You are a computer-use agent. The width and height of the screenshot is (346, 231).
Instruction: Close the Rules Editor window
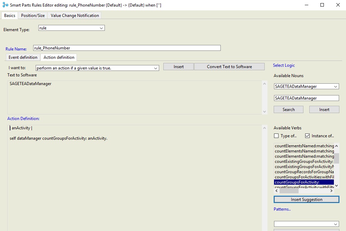click(x=338, y=5)
